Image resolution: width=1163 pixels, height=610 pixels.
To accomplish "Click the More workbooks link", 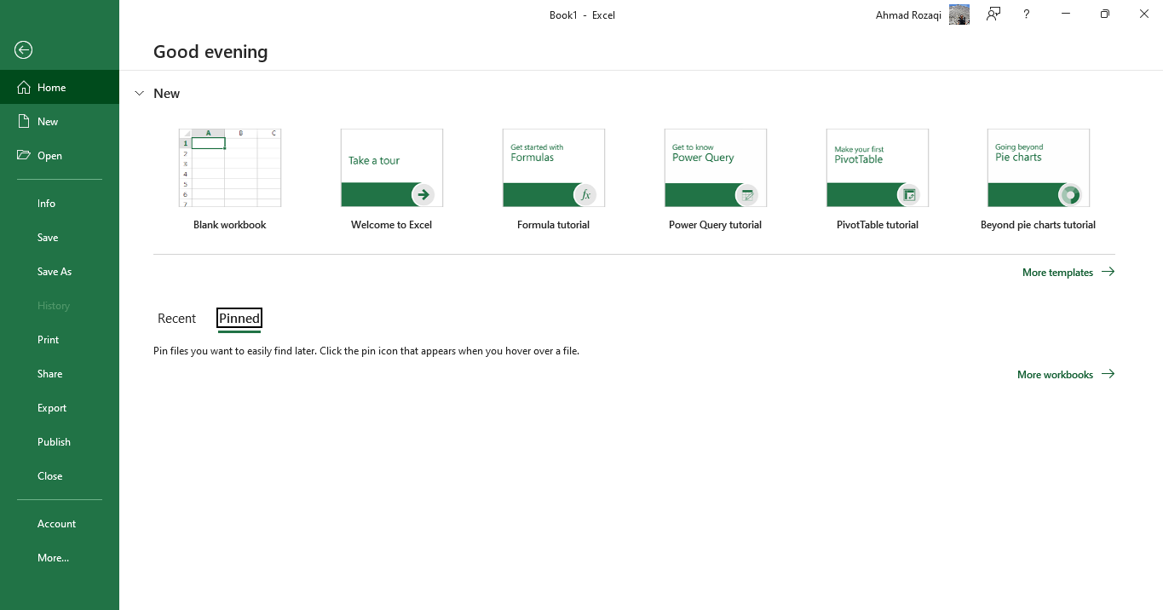I will pos(1066,374).
